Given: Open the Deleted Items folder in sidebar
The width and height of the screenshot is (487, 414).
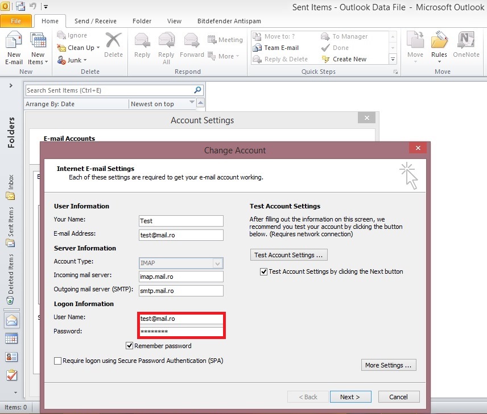Looking at the screenshot, I should coord(11,279).
